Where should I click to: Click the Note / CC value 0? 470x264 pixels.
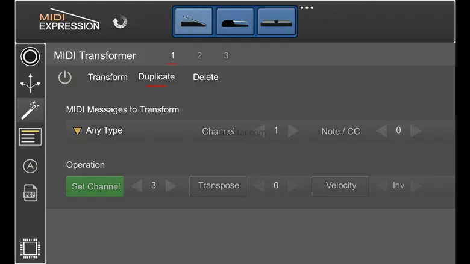(x=398, y=130)
